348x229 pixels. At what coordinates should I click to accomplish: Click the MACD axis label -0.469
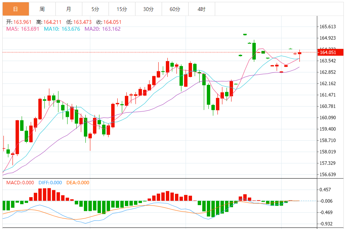point(326,212)
